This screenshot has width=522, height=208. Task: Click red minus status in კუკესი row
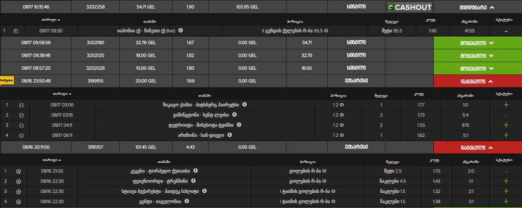[506, 171]
